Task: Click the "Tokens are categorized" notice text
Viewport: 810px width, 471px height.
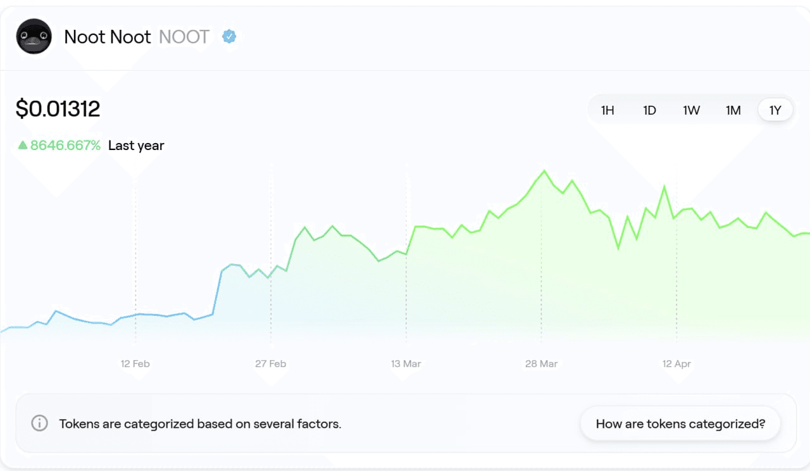Action: pos(200,424)
